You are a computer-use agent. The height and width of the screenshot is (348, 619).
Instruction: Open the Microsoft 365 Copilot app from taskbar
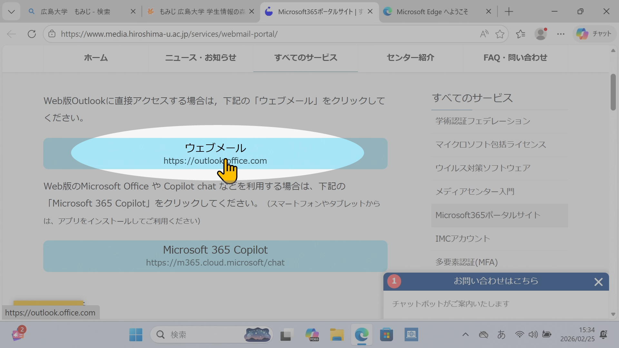[x=312, y=334]
